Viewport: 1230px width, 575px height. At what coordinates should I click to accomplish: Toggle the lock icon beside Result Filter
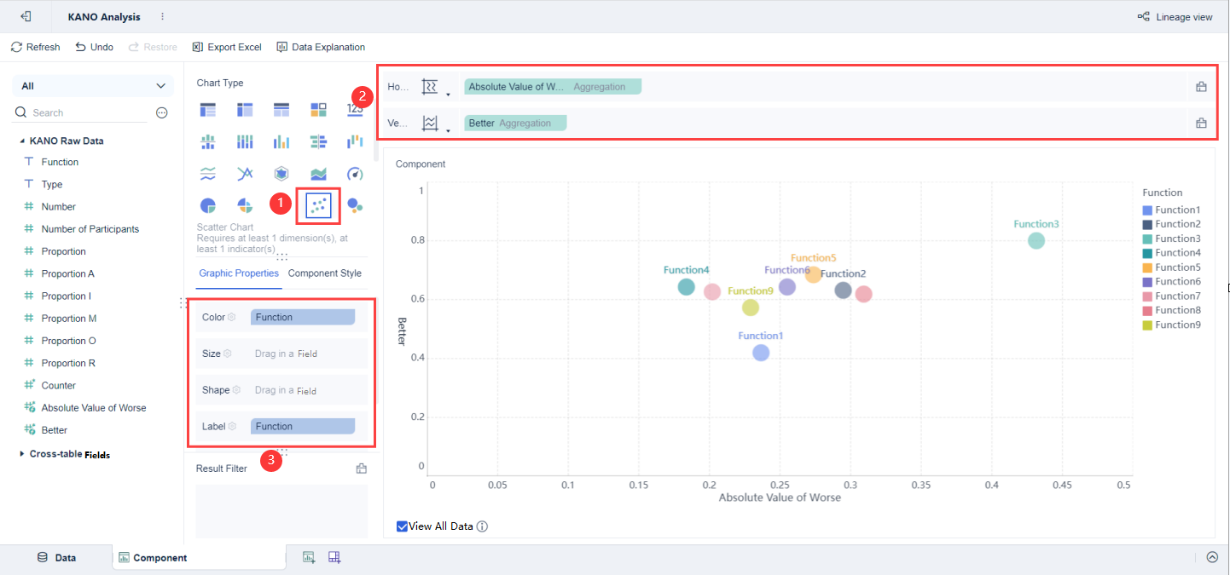(x=360, y=468)
